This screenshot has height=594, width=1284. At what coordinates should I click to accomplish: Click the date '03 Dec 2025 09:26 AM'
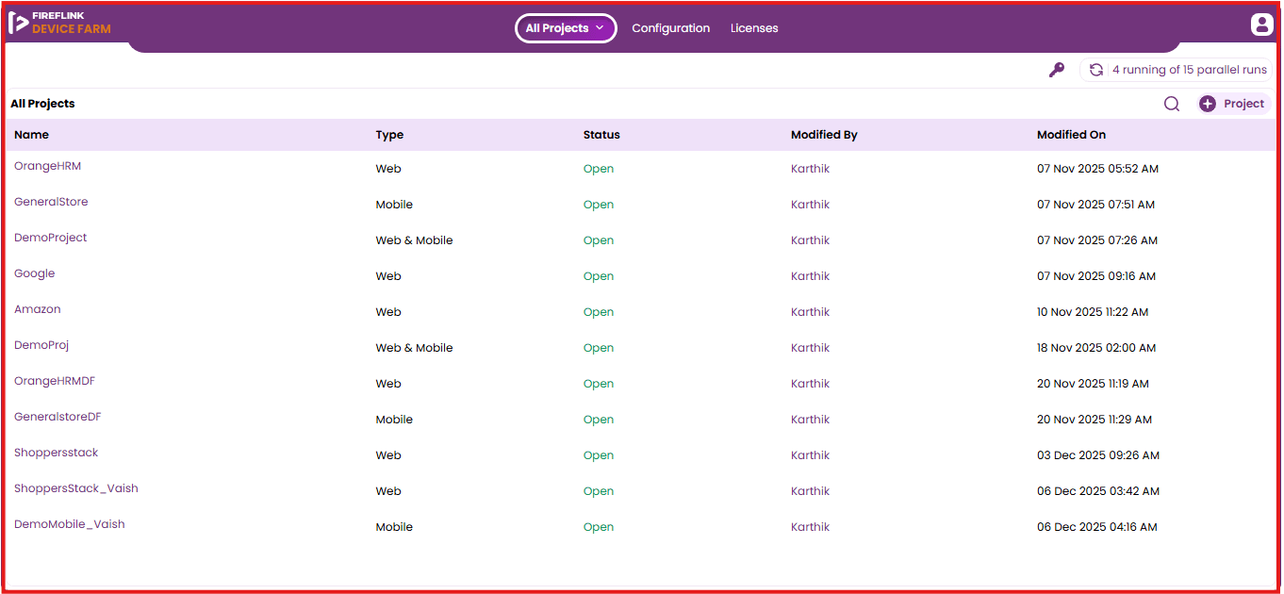coord(1098,455)
